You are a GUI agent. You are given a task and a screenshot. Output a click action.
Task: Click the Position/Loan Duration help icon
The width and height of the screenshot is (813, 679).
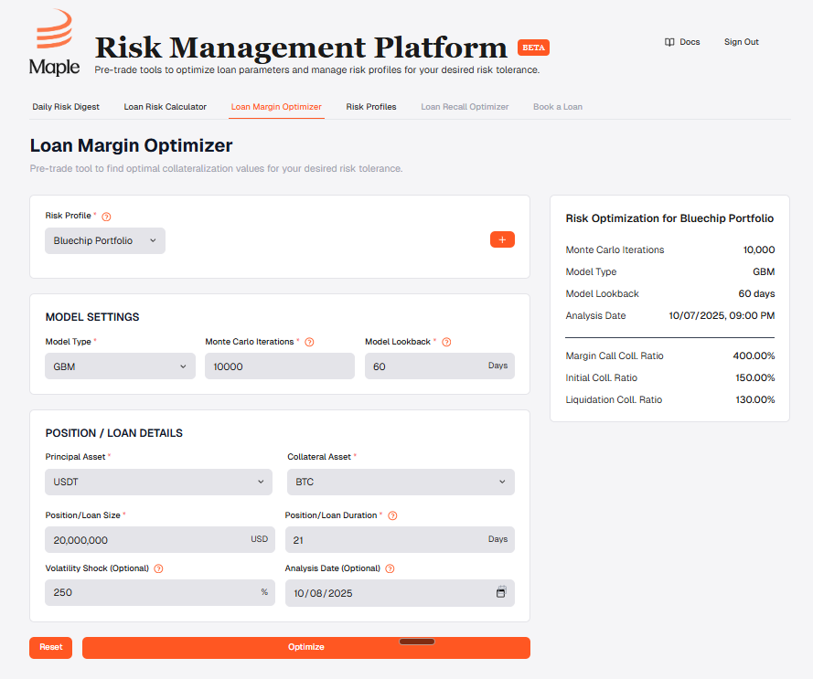pos(391,515)
